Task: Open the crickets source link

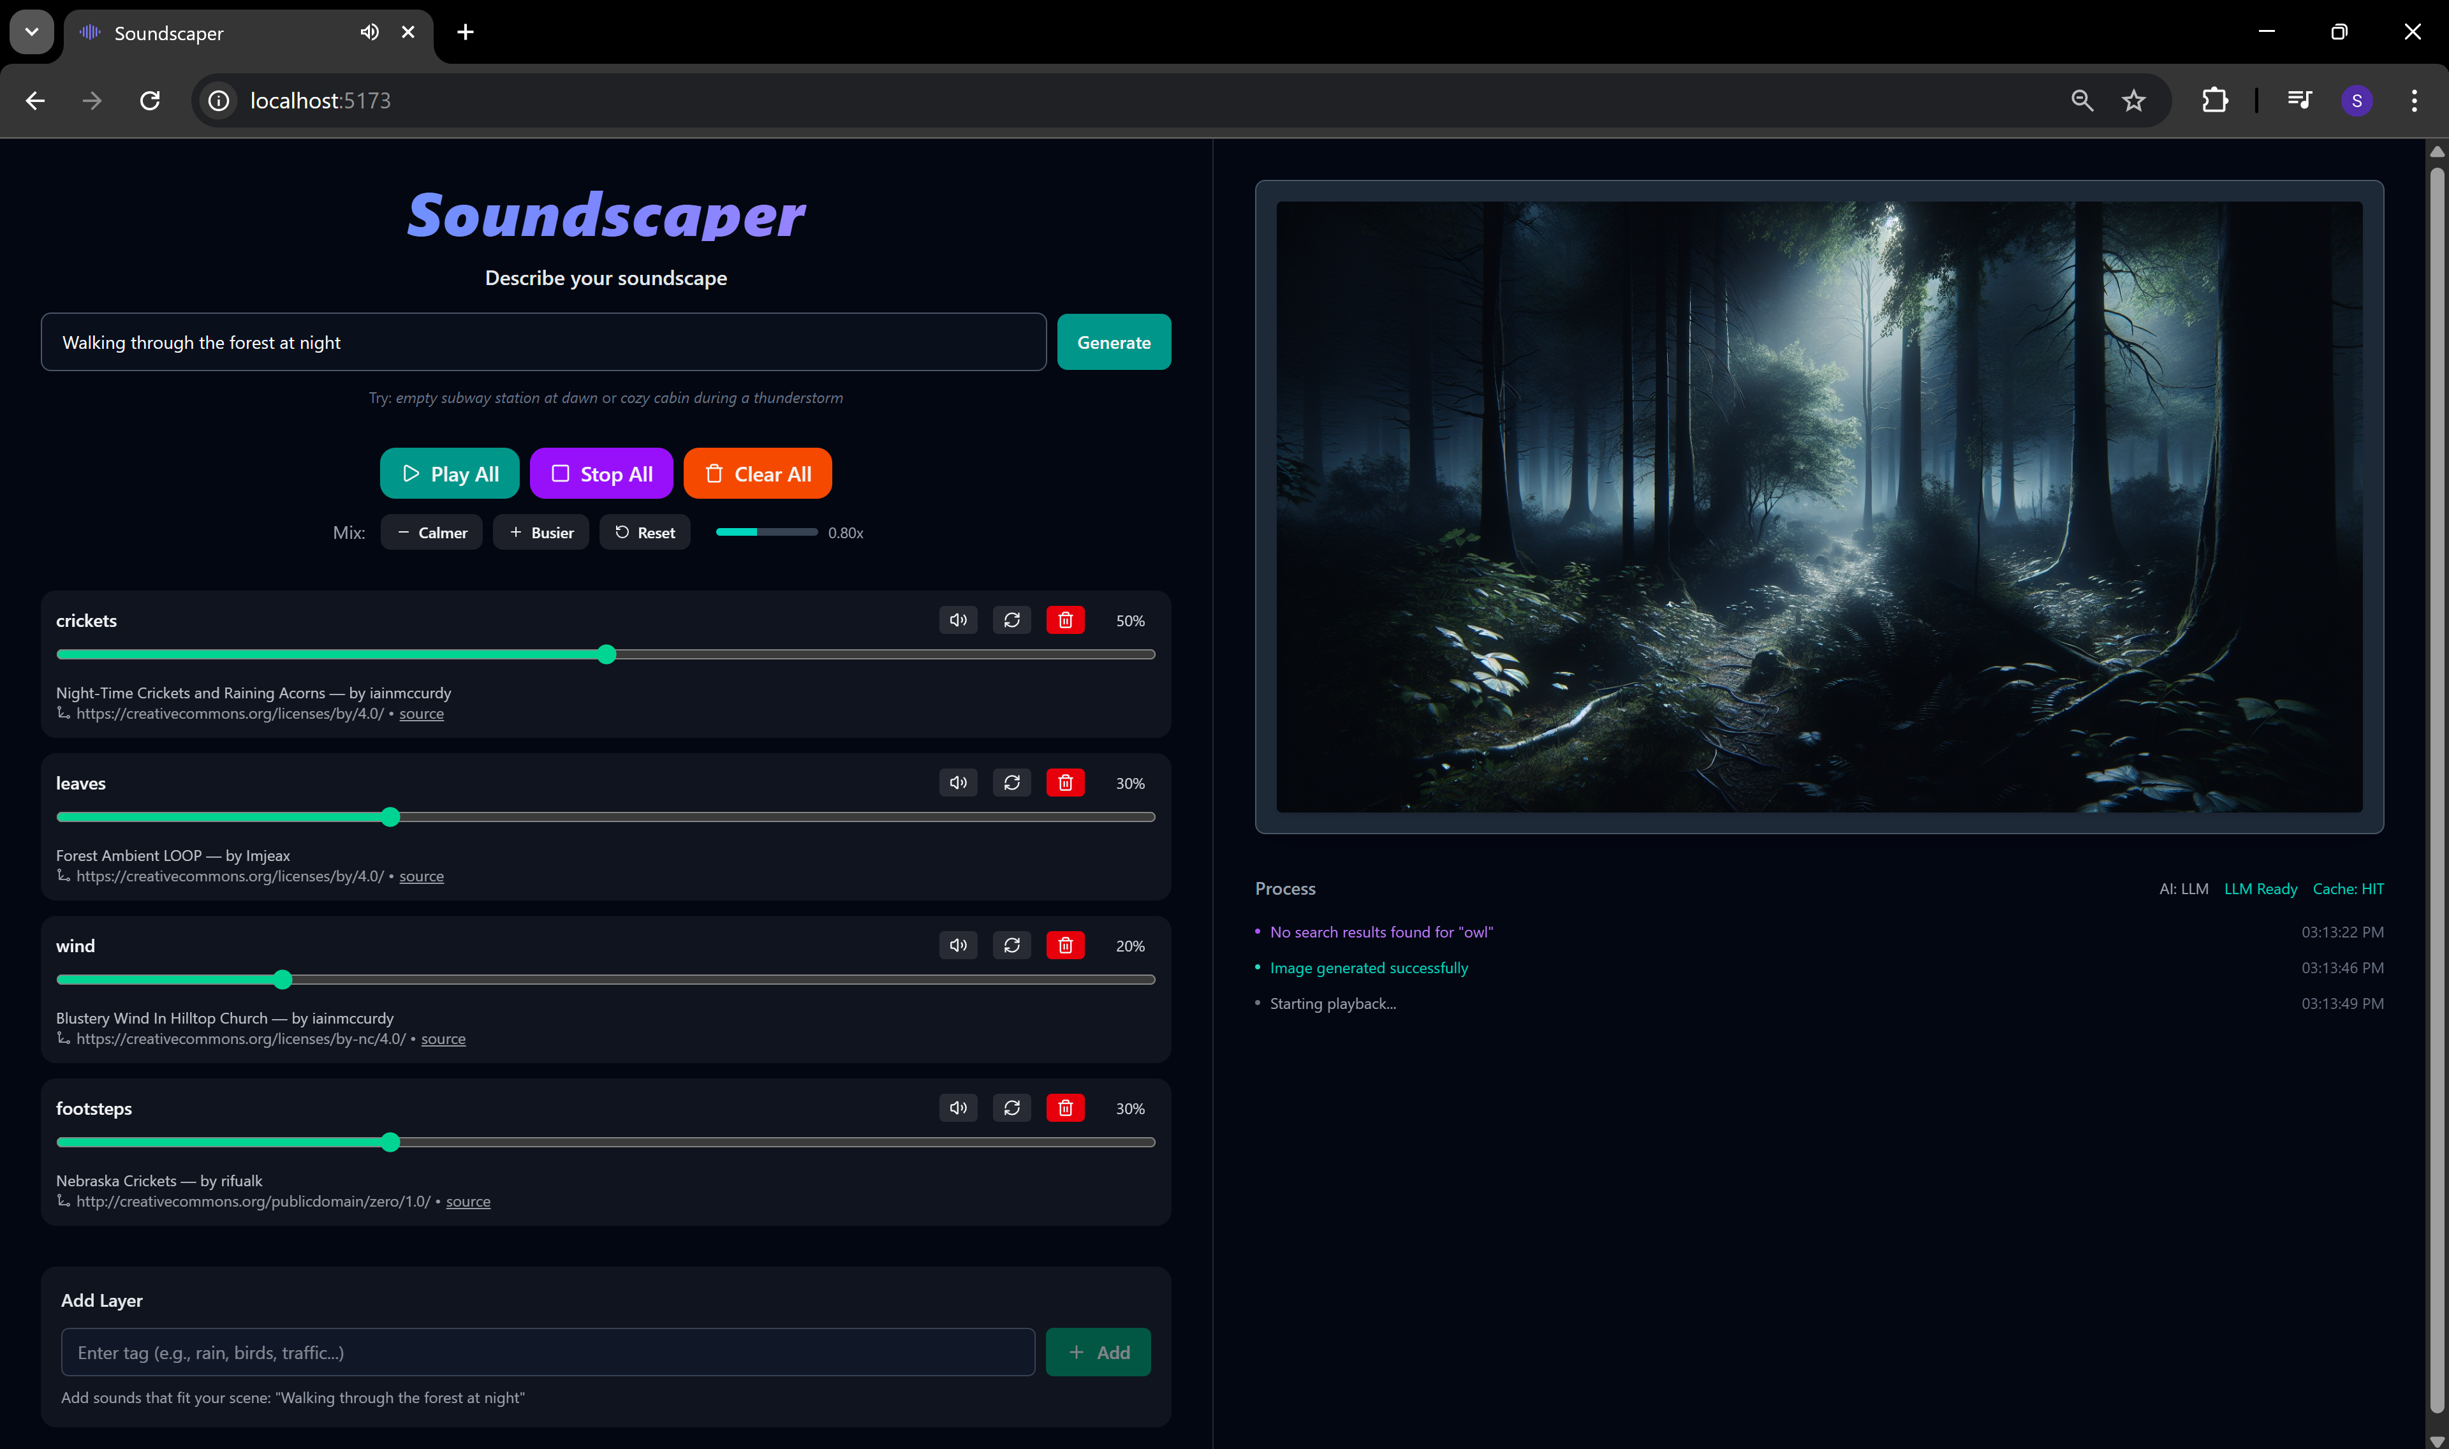Action: [421, 714]
